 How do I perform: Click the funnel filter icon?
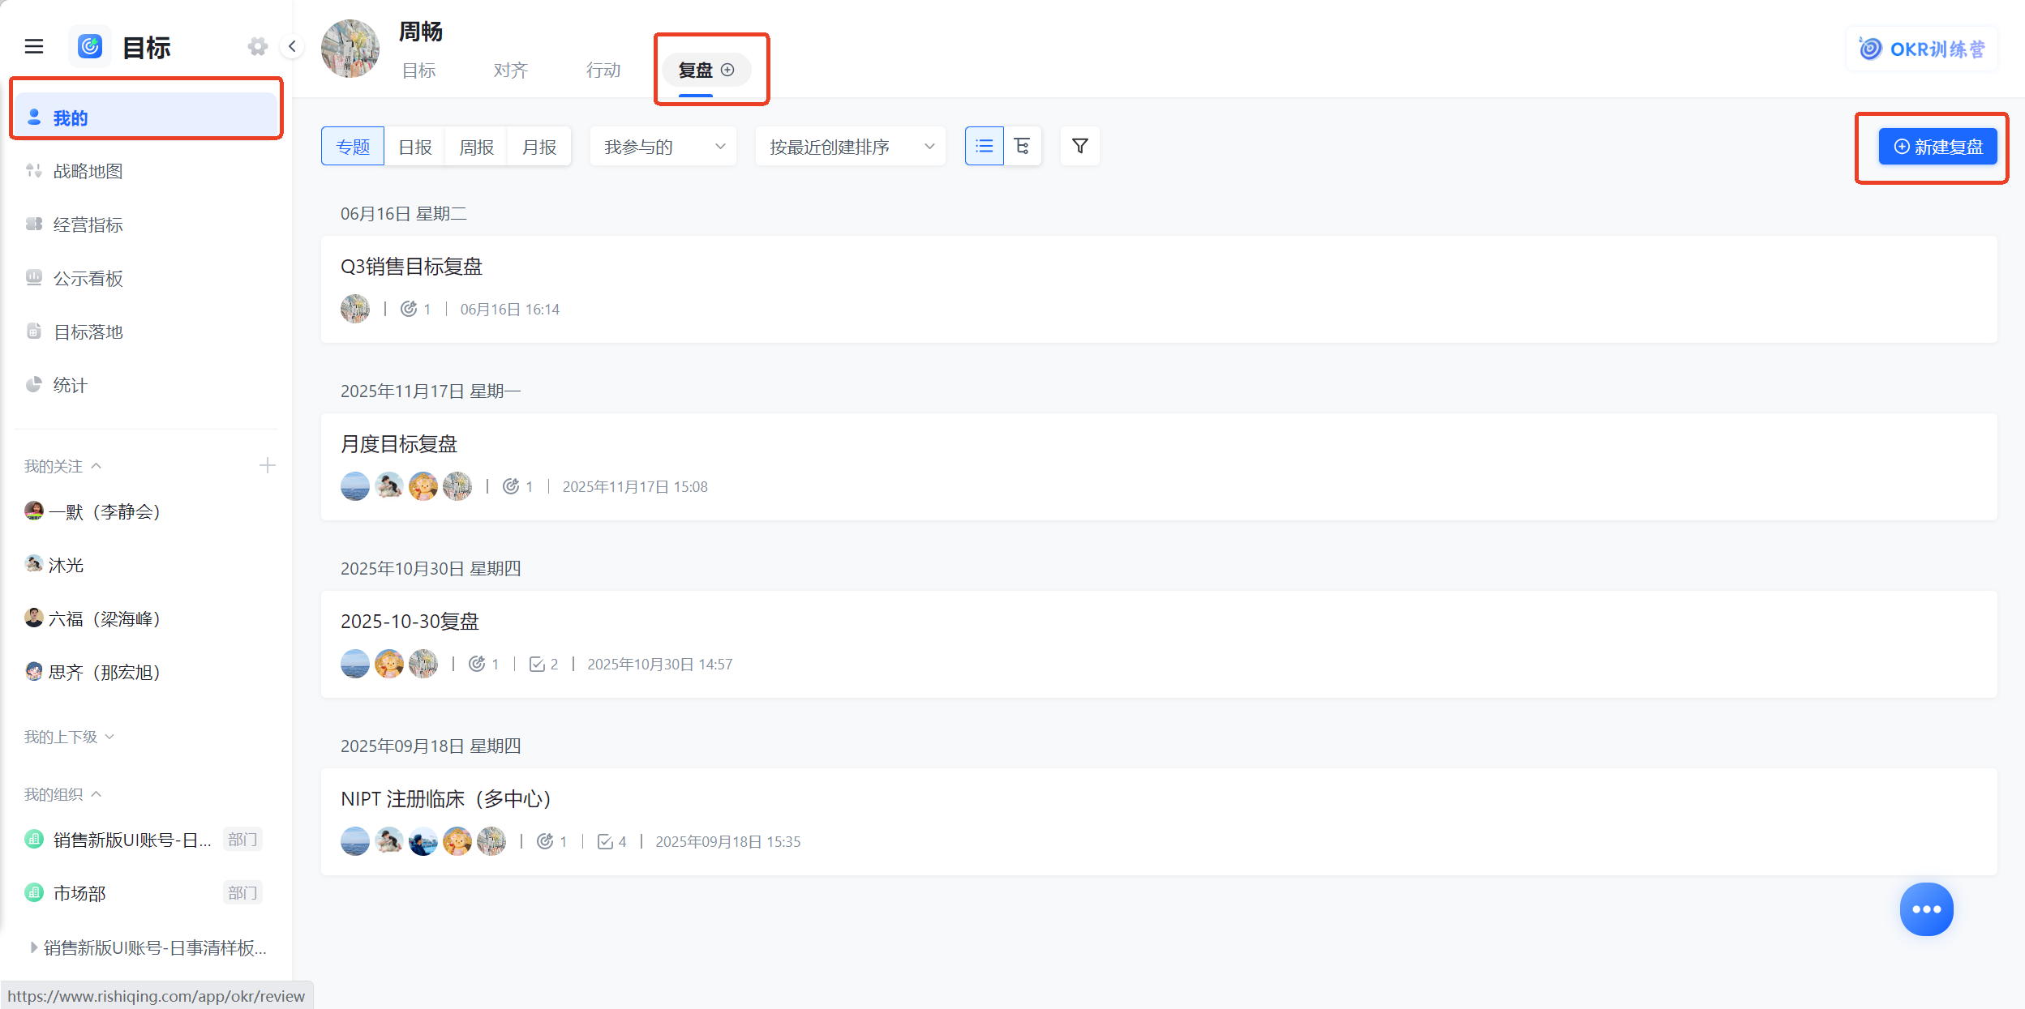pyautogui.click(x=1080, y=146)
